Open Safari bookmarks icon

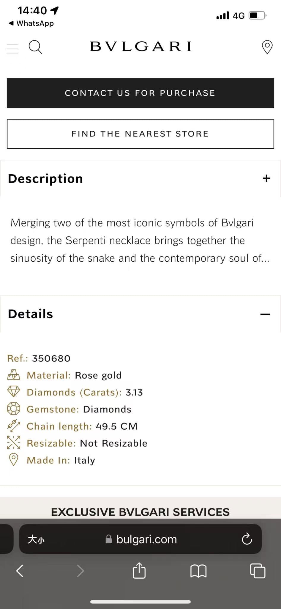pyautogui.click(x=198, y=571)
